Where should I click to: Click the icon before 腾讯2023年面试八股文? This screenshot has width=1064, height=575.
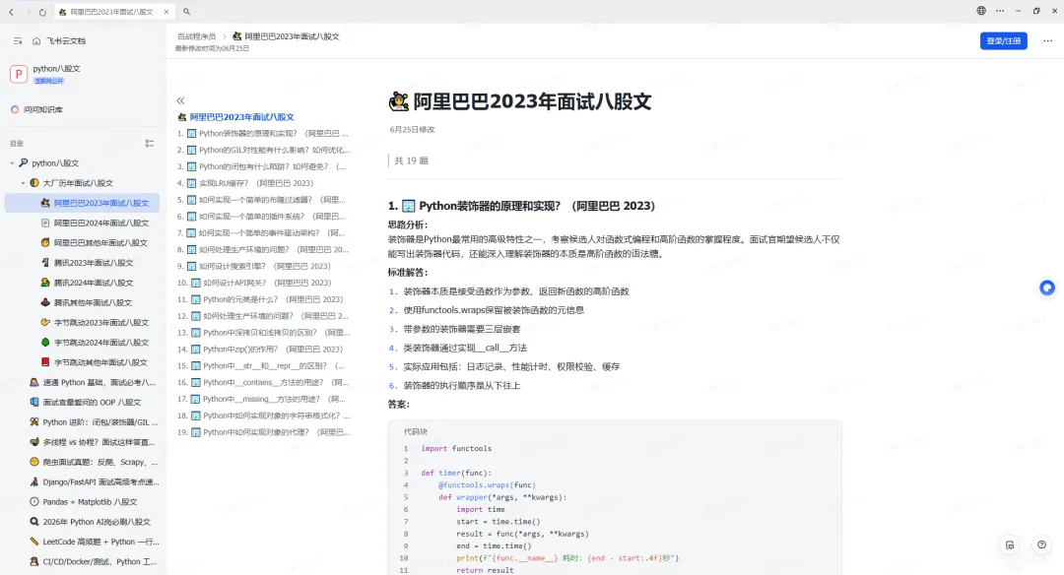(45, 263)
